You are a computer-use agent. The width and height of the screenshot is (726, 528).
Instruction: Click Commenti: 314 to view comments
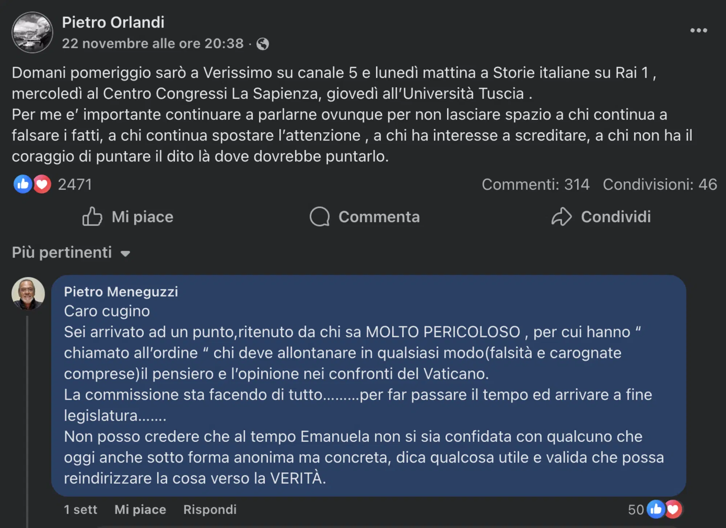coord(535,185)
